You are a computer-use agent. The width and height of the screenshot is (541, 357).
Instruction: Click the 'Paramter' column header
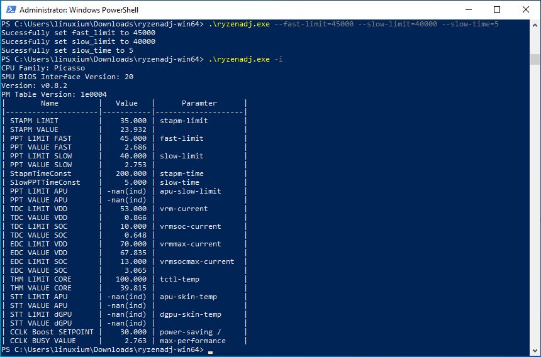pos(199,103)
